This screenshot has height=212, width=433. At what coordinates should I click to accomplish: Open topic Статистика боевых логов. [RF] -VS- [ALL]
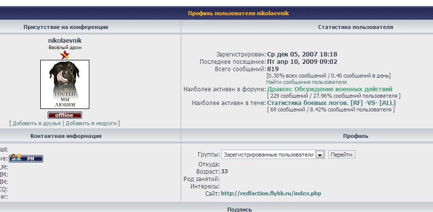point(331,103)
